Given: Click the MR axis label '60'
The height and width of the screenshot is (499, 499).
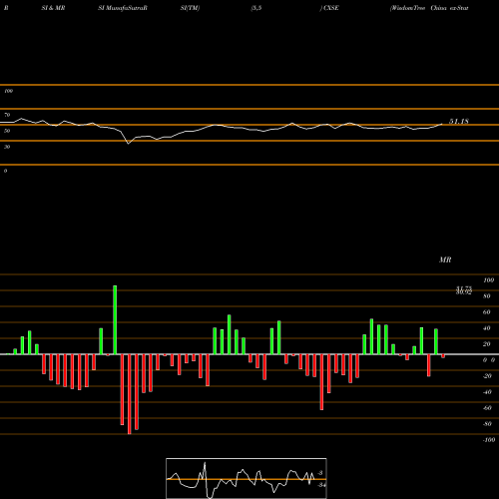Looking at the screenshot, I should (x=487, y=312).
